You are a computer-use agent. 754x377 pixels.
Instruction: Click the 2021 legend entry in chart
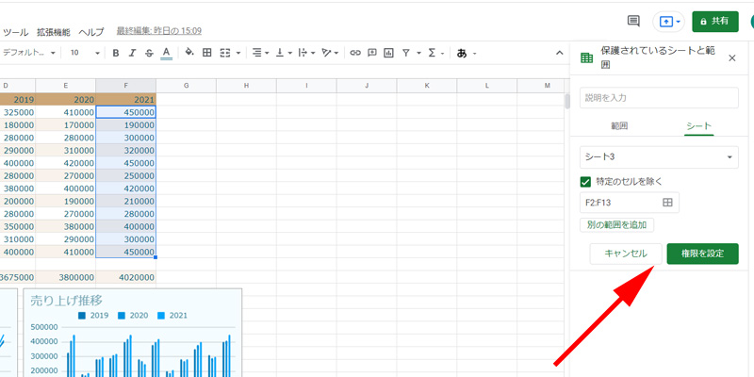[x=172, y=316]
